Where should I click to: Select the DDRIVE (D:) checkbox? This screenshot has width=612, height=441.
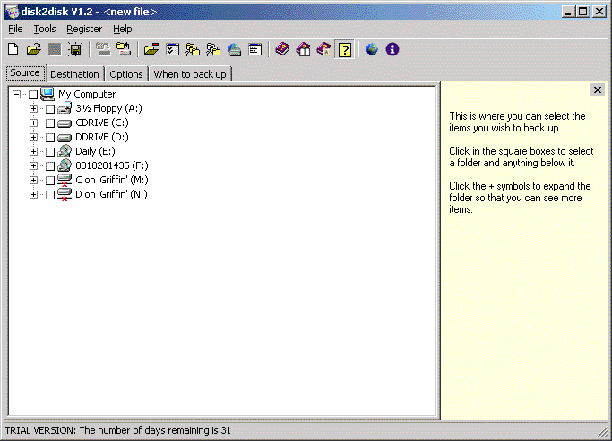click(50, 138)
